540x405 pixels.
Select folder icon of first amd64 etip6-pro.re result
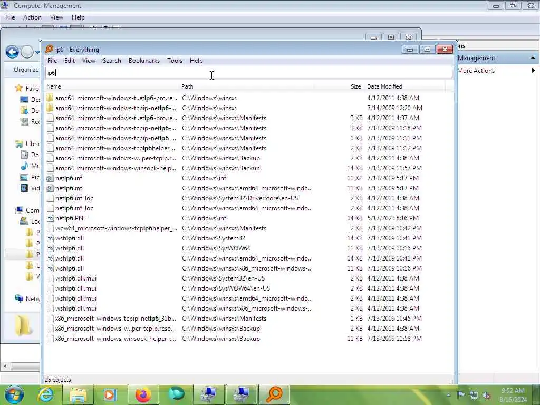50,98
